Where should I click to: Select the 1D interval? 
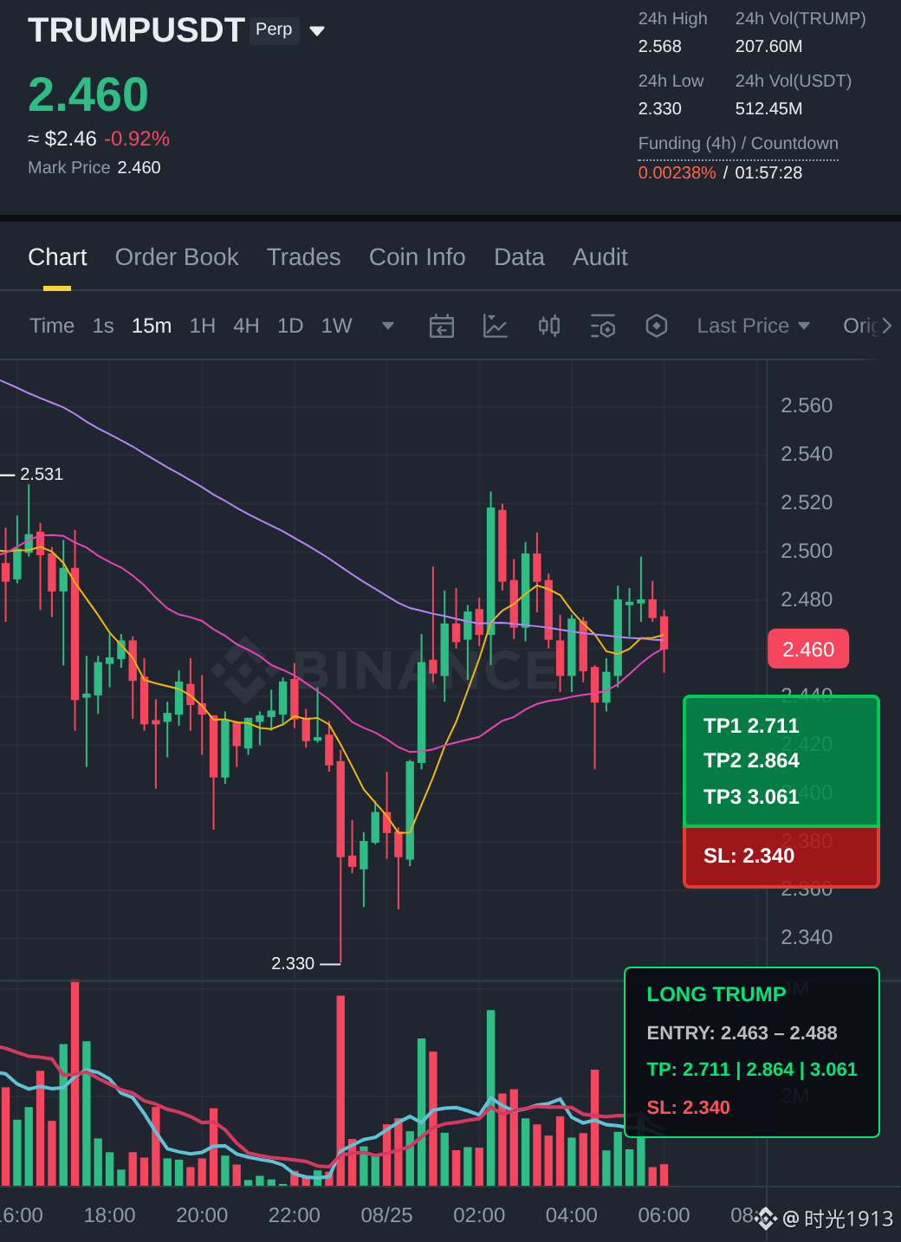coord(290,326)
